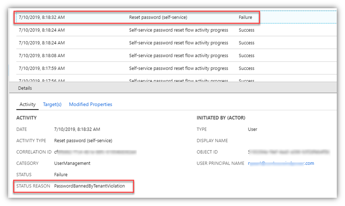
Task: Click the Failure status in the highlighted row
Action: point(245,17)
